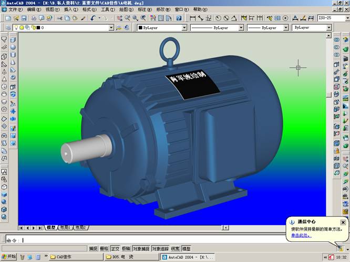Toggle 对象追踪 object tracking in status bar

160,249
